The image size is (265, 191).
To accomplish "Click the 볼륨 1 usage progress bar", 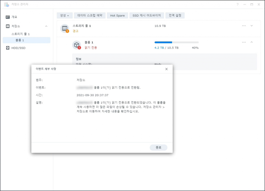I will click(176, 42).
